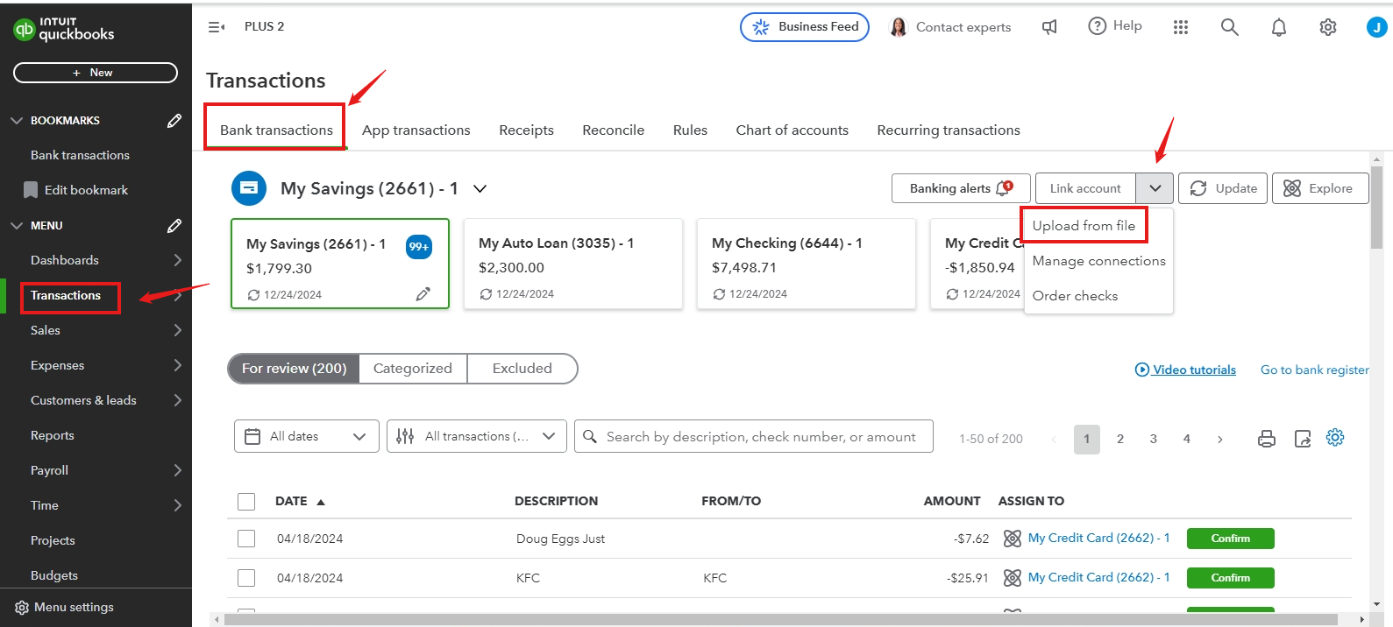Open the All dates filter dropdown
1393x627 pixels.
pyautogui.click(x=306, y=436)
